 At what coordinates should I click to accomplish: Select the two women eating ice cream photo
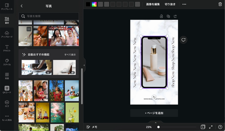pyautogui.click(x=64, y=36)
